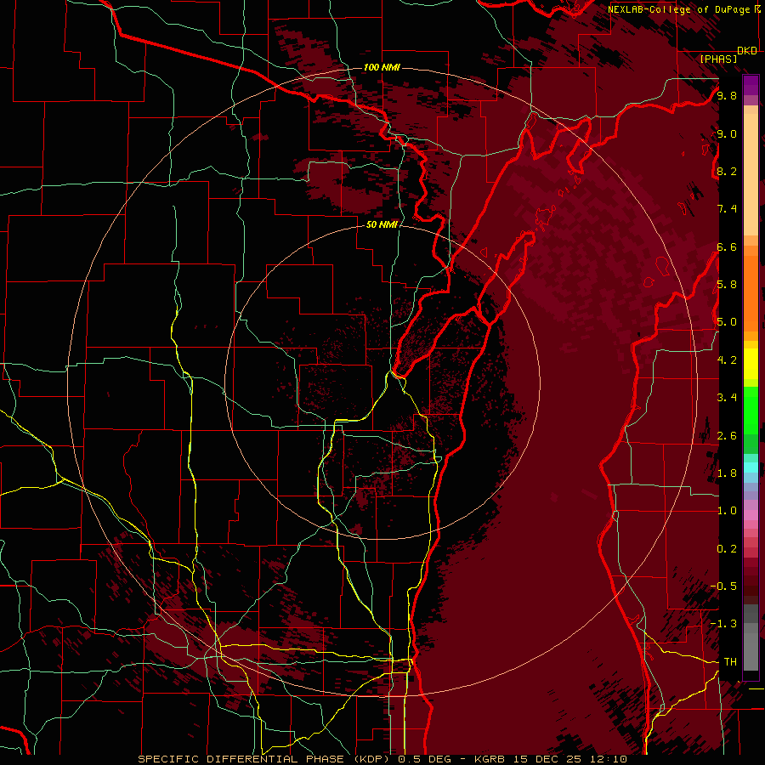Click the bright green segment of the color bar
Viewport: 765px width, 765px height.
[751, 409]
